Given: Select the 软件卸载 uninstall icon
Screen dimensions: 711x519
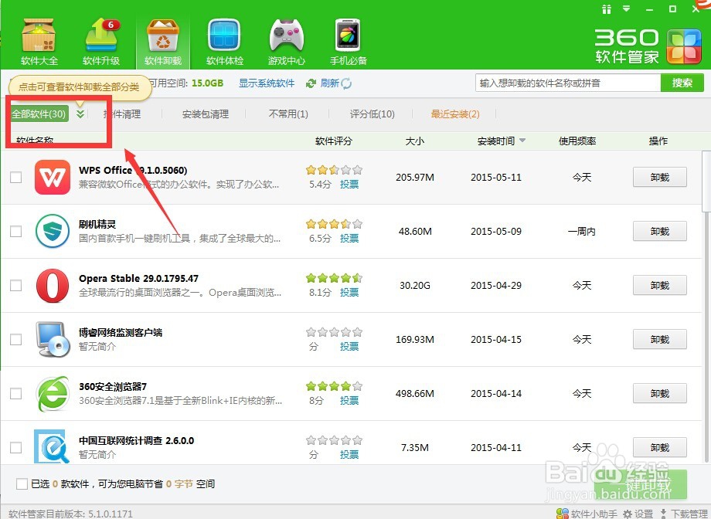Looking at the screenshot, I should pyautogui.click(x=163, y=42).
